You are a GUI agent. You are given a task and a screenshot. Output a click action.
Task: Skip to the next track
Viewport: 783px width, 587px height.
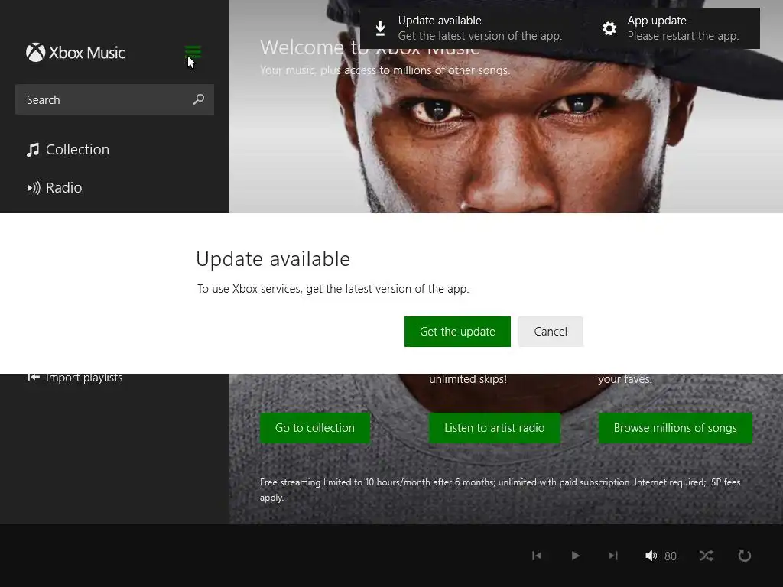[613, 556]
